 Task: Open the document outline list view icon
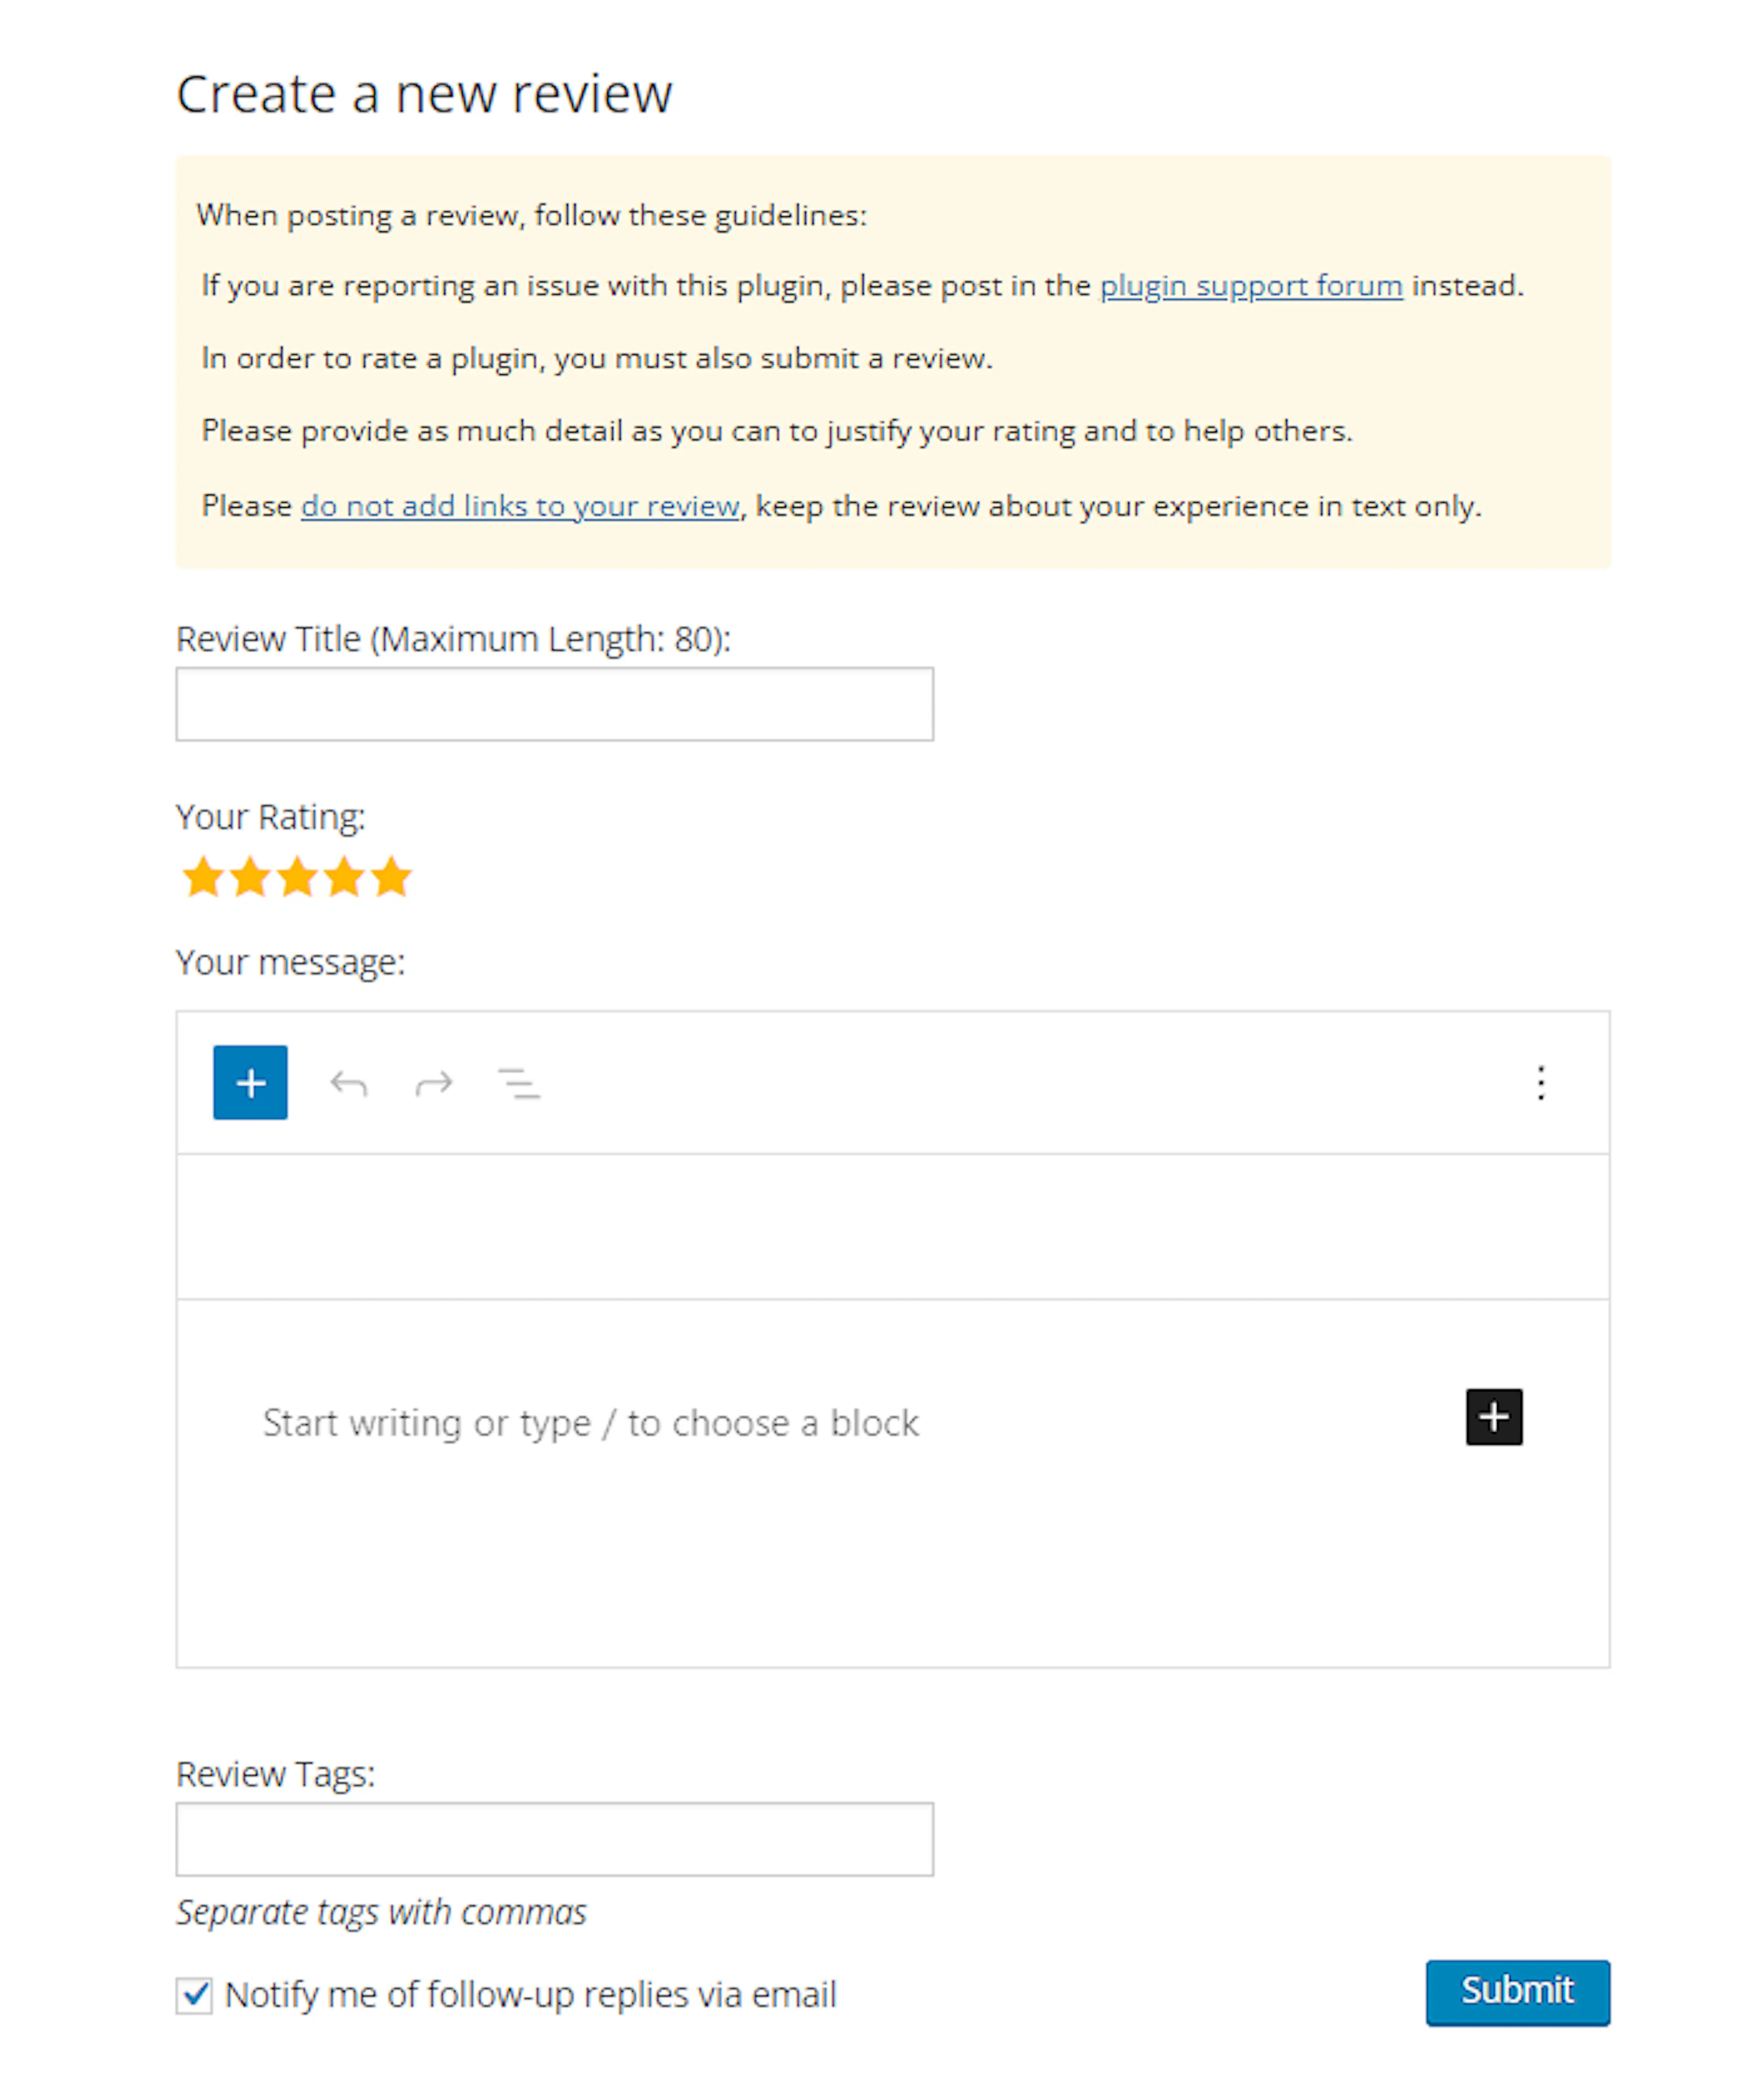(519, 1083)
